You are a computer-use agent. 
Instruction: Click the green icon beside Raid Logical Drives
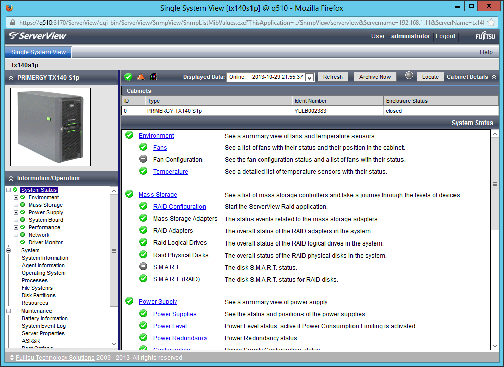(x=143, y=242)
